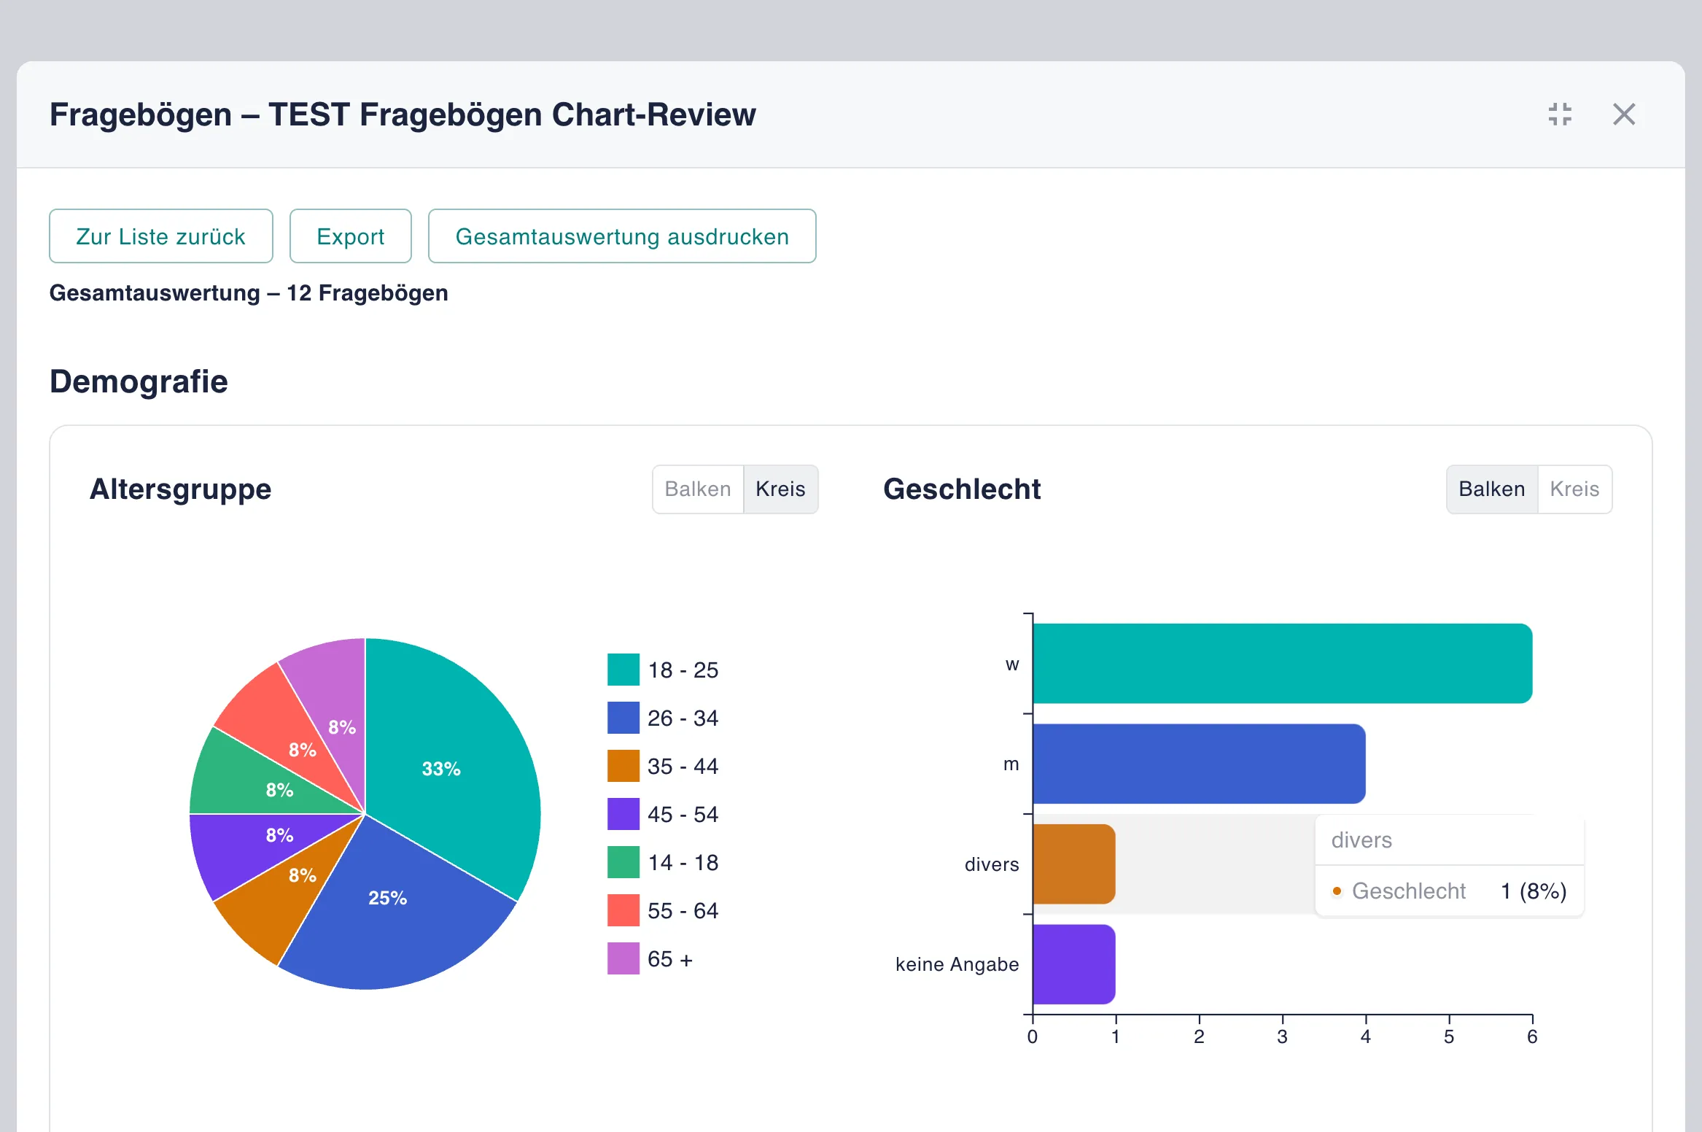Click the 'keine Angabe' axis label
The width and height of the screenshot is (1702, 1132).
[x=957, y=964]
